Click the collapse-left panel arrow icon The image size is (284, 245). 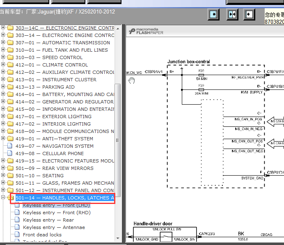click(x=249, y=14)
